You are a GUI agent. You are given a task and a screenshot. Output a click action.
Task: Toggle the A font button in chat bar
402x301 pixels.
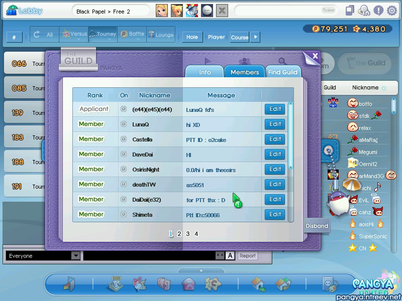pos(230,255)
